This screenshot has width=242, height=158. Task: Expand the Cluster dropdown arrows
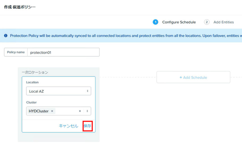(x=87, y=111)
